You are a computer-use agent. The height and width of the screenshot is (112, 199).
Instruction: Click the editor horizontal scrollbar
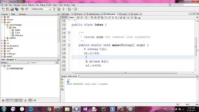coord(126,72)
